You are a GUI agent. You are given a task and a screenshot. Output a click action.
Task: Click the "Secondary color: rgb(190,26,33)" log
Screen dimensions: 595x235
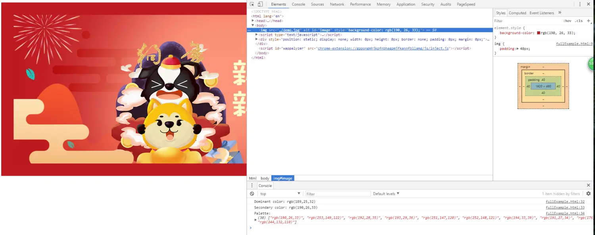click(x=286, y=208)
